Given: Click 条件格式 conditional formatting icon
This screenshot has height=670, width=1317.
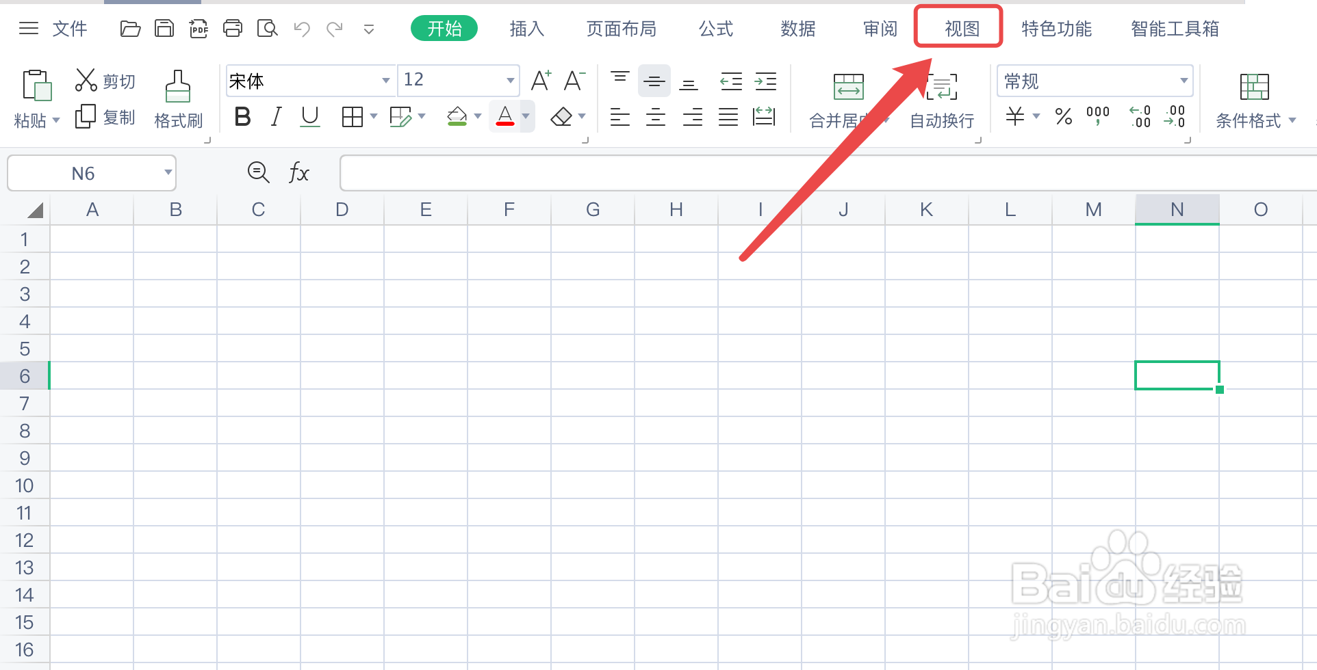Looking at the screenshot, I should pyautogui.click(x=1254, y=87).
